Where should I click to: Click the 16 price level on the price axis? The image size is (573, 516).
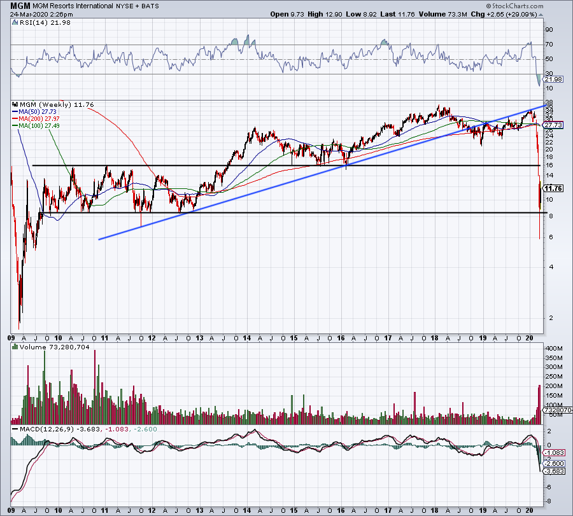(549, 165)
